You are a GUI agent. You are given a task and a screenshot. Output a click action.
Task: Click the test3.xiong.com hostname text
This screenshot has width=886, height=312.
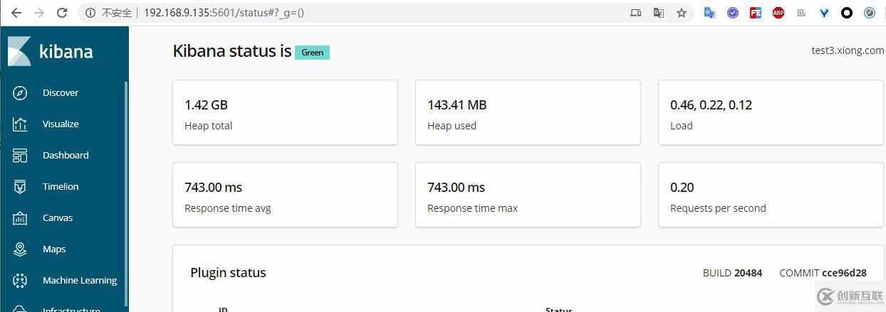click(848, 50)
